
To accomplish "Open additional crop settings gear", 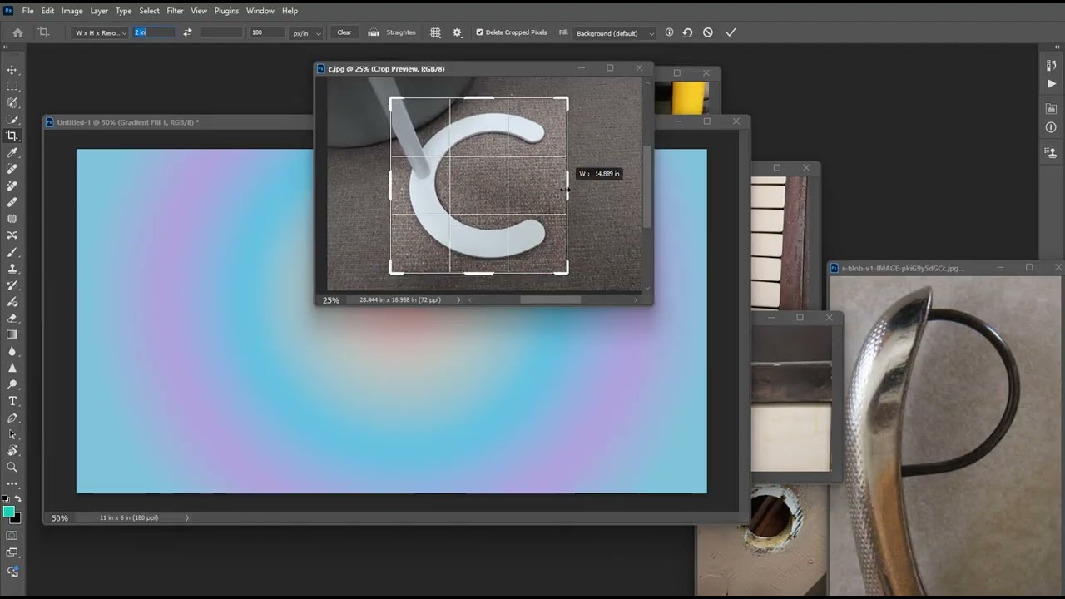I will (457, 32).
